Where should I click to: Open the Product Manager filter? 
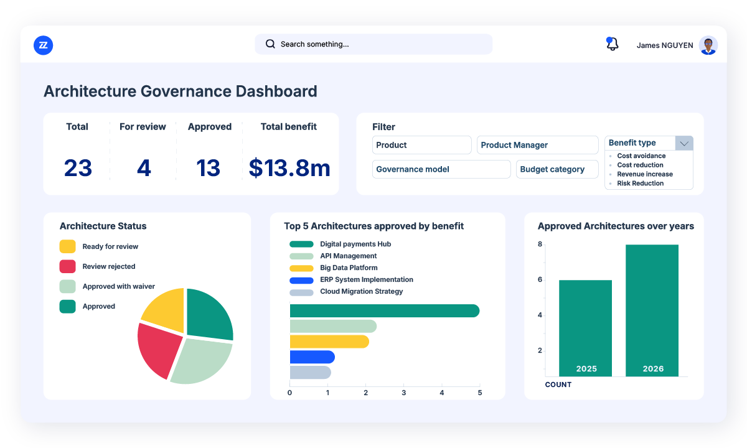(538, 145)
